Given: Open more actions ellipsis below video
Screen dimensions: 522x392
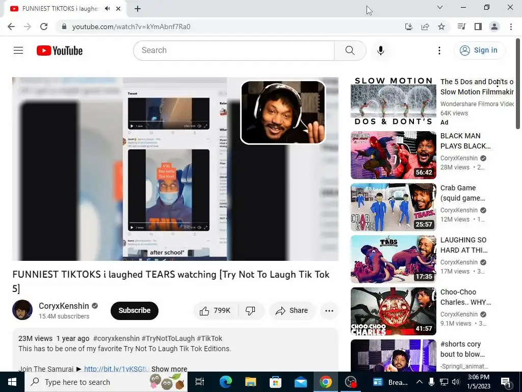Looking at the screenshot, I should 329,311.
